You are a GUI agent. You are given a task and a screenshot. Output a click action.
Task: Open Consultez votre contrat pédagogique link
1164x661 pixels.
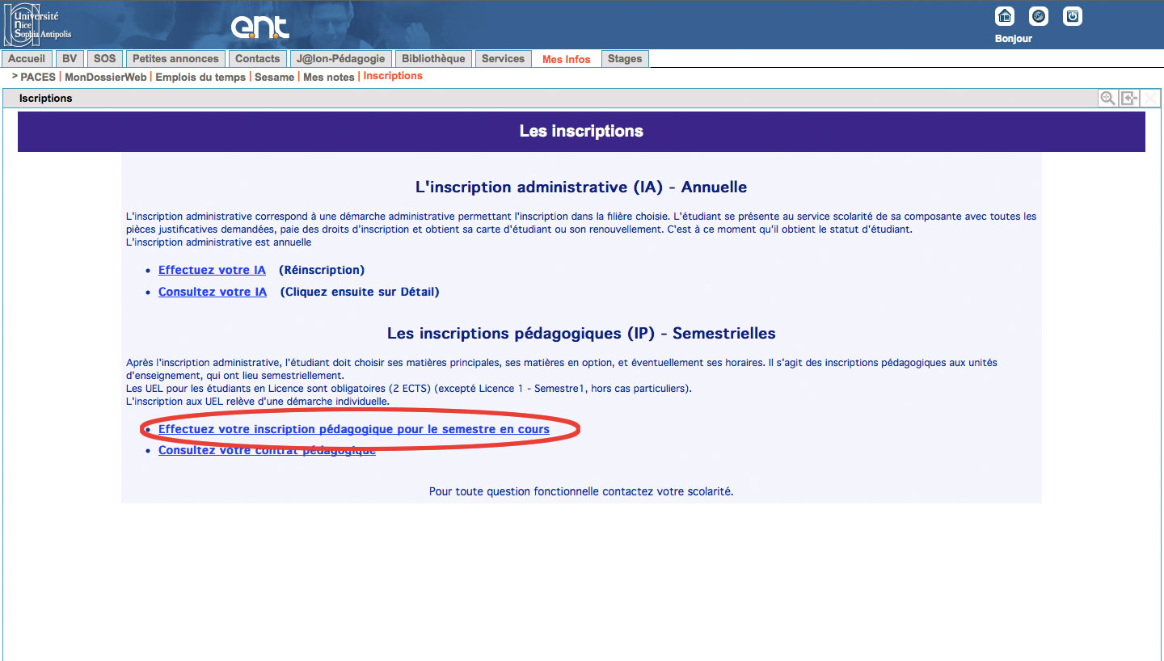pos(267,451)
